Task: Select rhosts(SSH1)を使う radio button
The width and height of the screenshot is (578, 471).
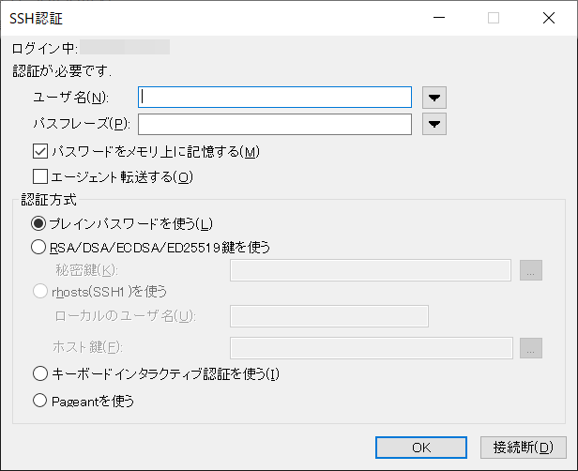Action: tap(38, 292)
